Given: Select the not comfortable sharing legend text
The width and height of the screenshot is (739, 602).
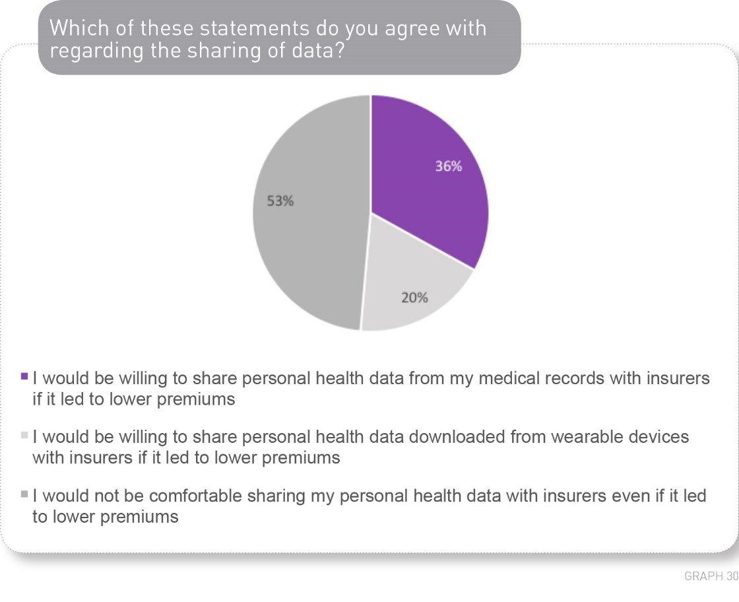Looking at the screenshot, I should click(x=369, y=506).
